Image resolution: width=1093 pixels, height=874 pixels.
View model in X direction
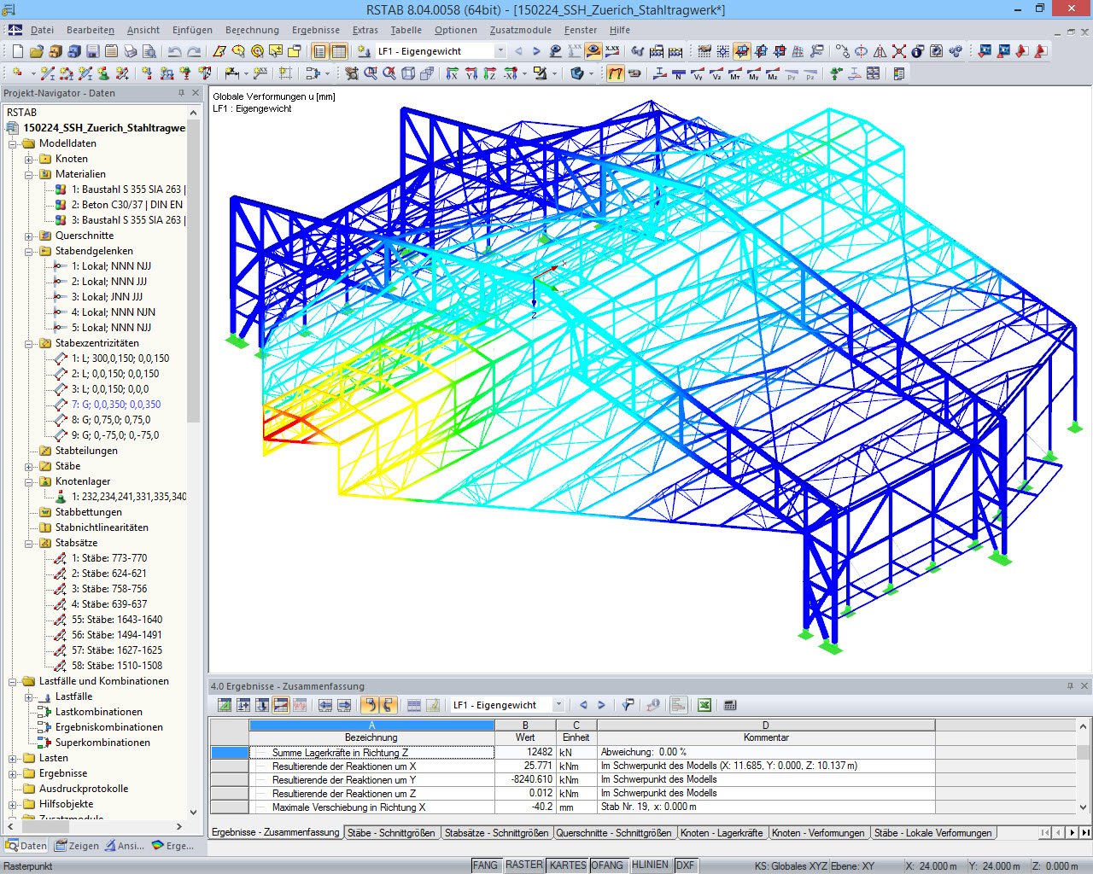pos(452,73)
